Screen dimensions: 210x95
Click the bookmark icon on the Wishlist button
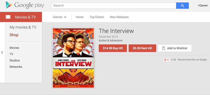tap(164, 48)
